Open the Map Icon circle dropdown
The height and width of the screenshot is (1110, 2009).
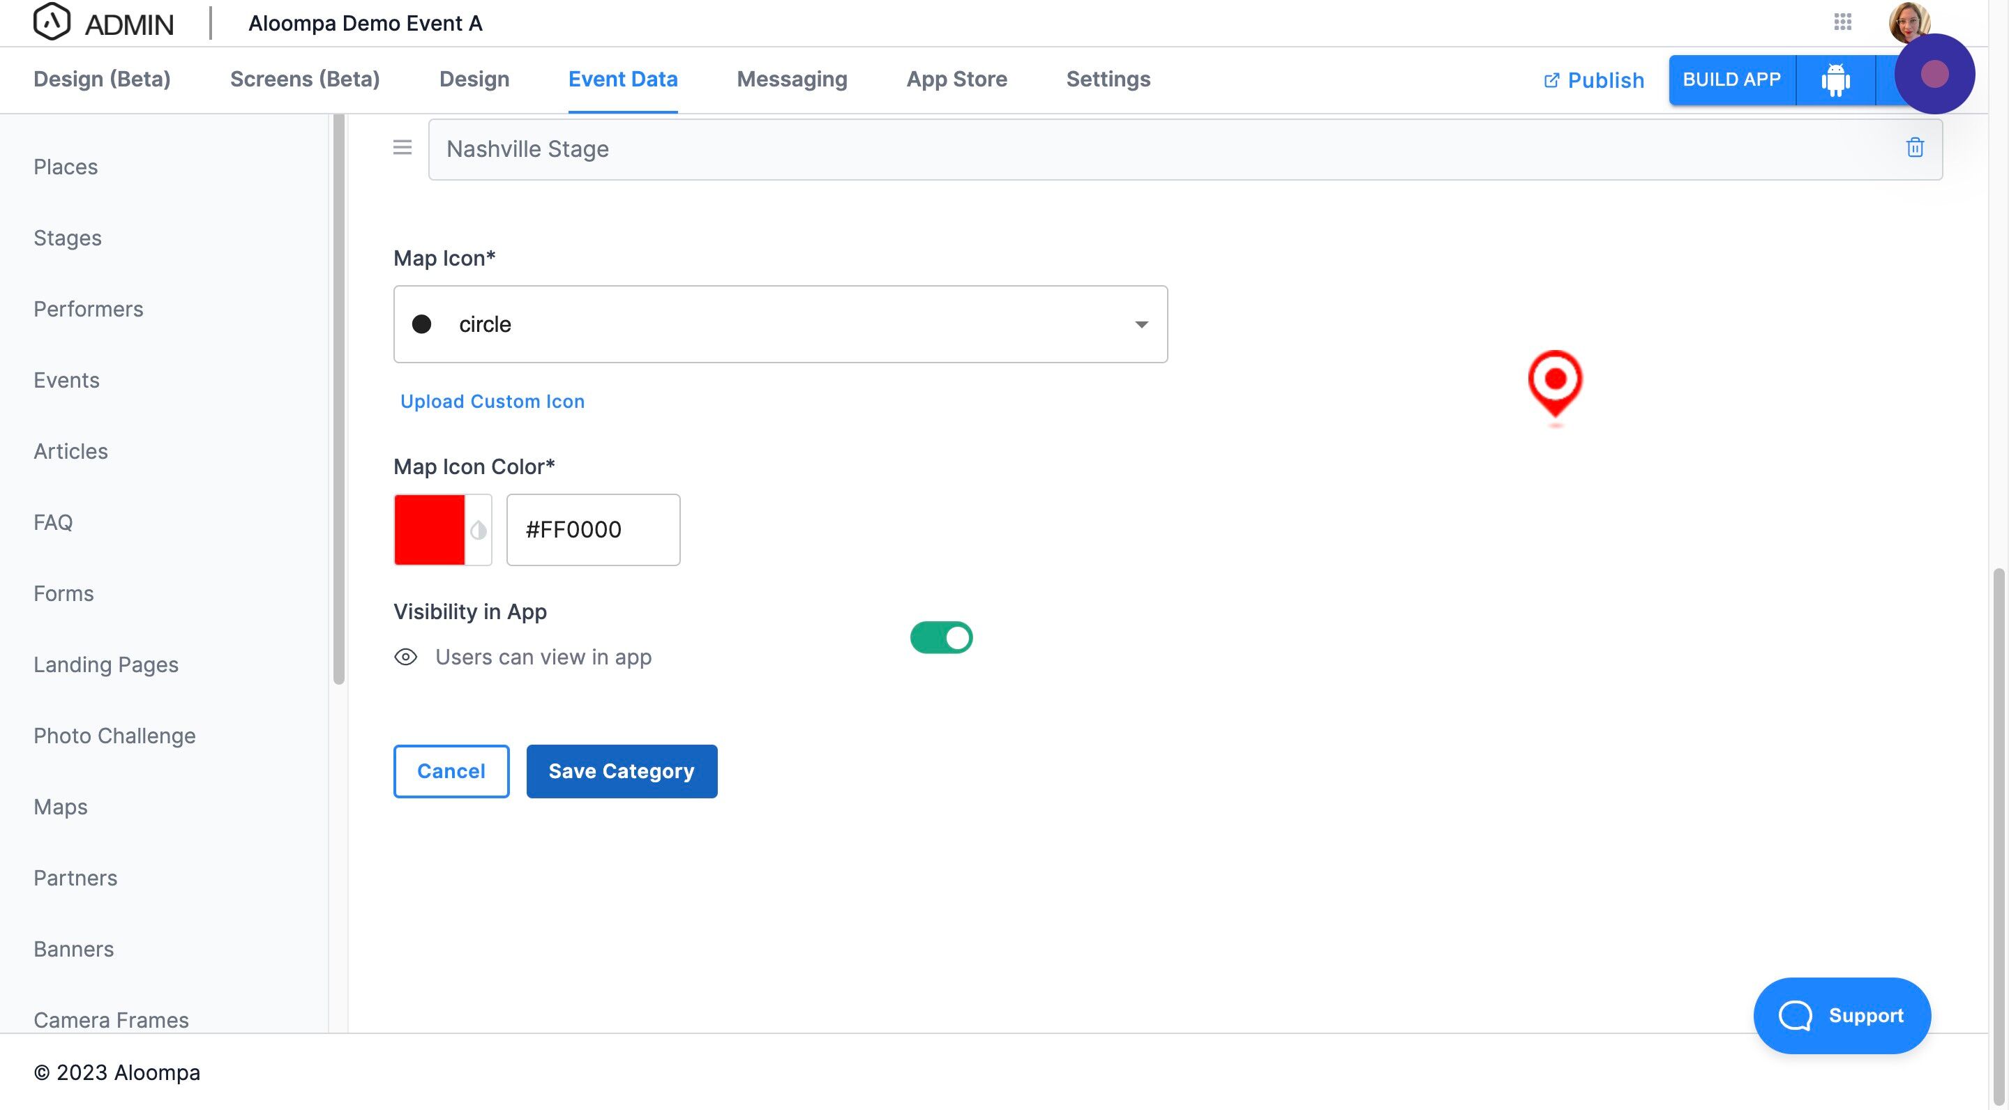[780, 324]
